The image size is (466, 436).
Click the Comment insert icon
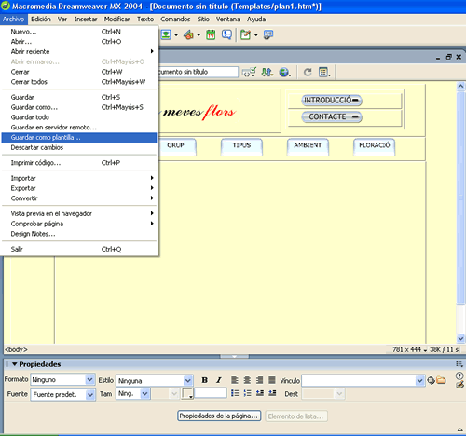[x=226, y=34]
